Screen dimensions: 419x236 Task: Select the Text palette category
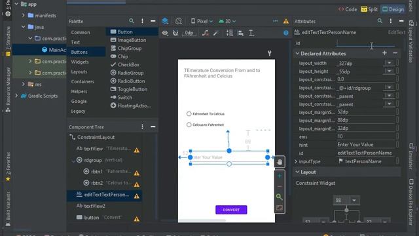(x=75, y=42)
